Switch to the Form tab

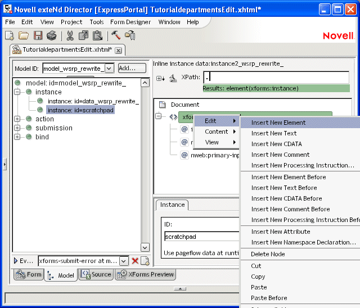pos(29,274)
